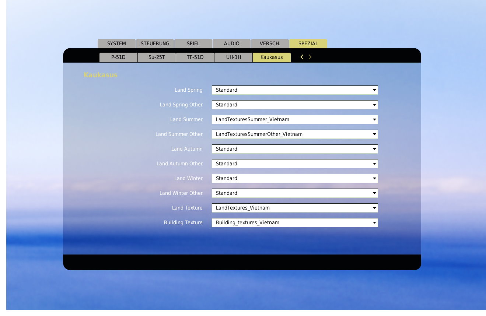Open the Land Summer dropdown
Screen dimensions: 486x316
click(x=295, y=119)
